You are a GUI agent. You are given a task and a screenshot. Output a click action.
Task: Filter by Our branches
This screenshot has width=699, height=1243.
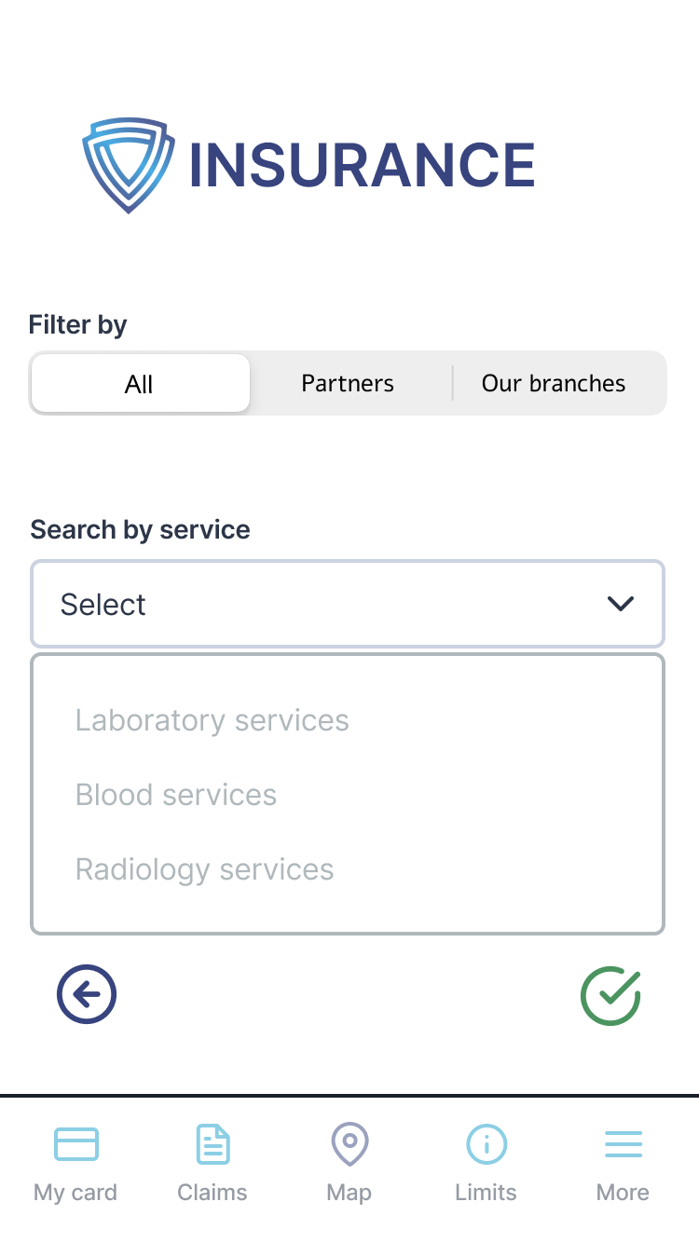click(x=554, y=384)
